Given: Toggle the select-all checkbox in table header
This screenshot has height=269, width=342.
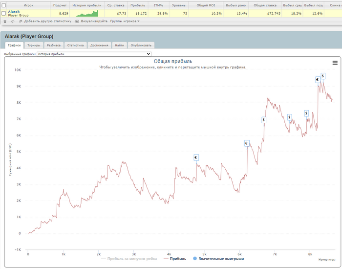Looking at the screenshot, I should click(4, 5).
